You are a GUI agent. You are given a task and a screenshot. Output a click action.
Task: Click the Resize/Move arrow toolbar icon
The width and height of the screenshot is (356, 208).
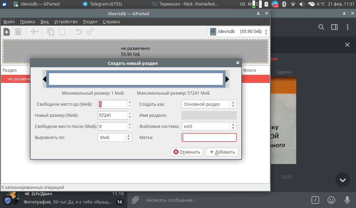coord(34,32)
